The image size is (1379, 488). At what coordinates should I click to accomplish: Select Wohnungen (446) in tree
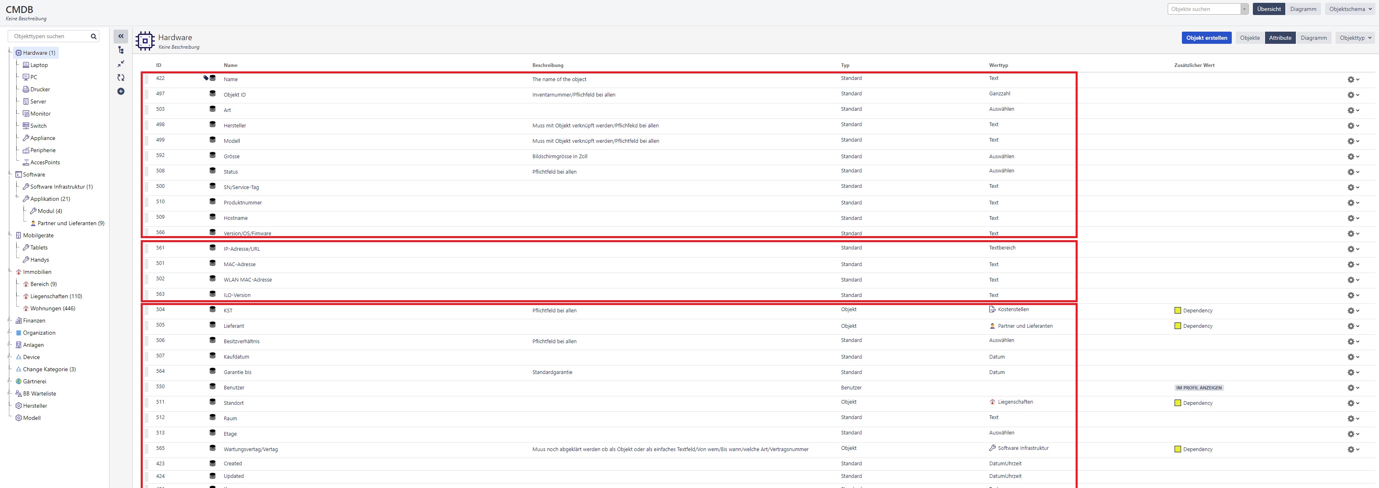coord(52,309)
